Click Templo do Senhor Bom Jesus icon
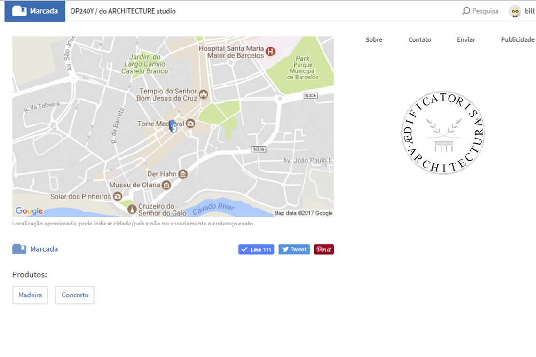The image size is (536, 357). coord(204,94)
